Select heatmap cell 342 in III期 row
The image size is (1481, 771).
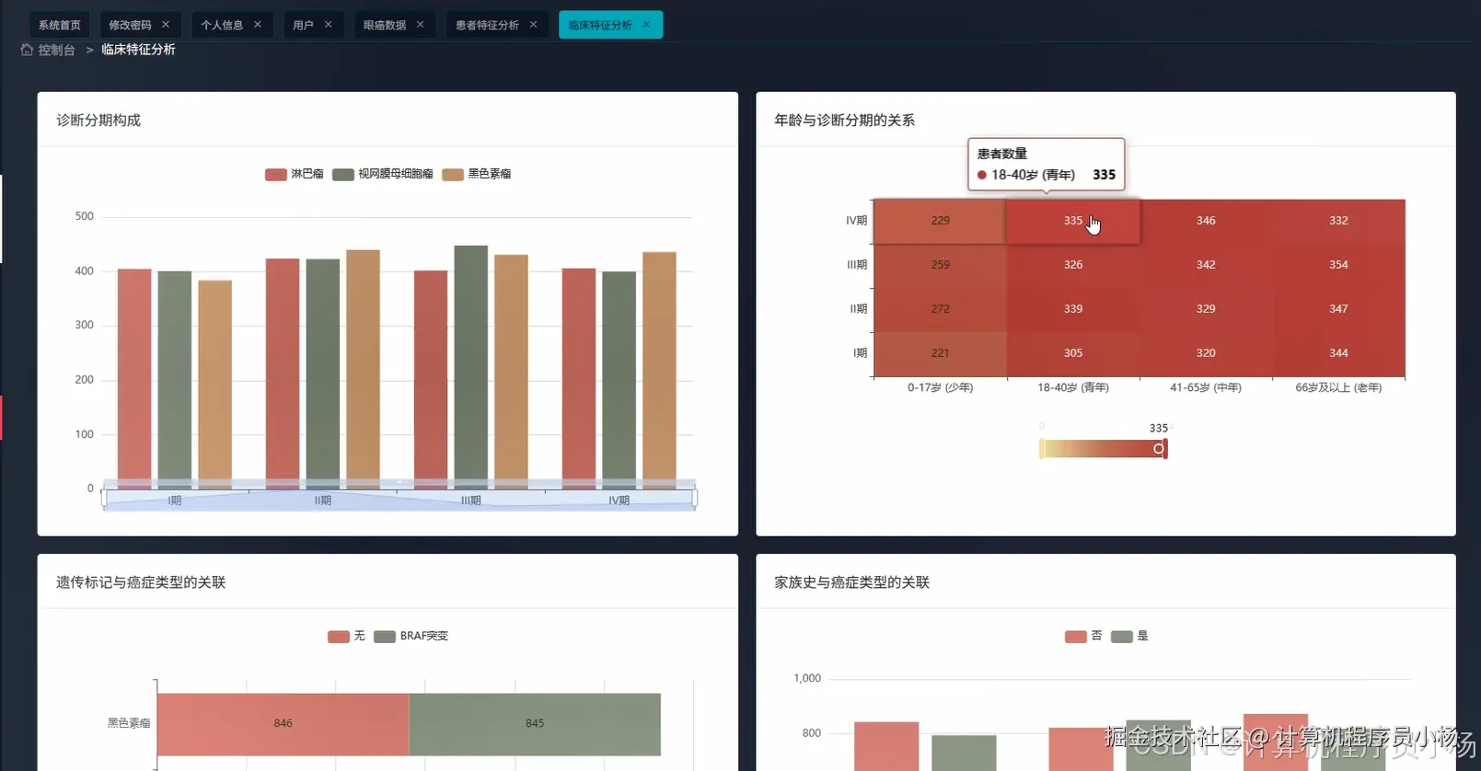click(x=1206, y=265)
